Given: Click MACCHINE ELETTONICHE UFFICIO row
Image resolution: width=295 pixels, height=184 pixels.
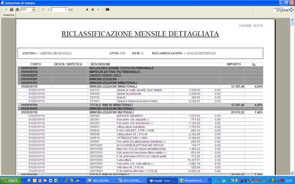Looking at the screenshot, I should click(140, 145).
